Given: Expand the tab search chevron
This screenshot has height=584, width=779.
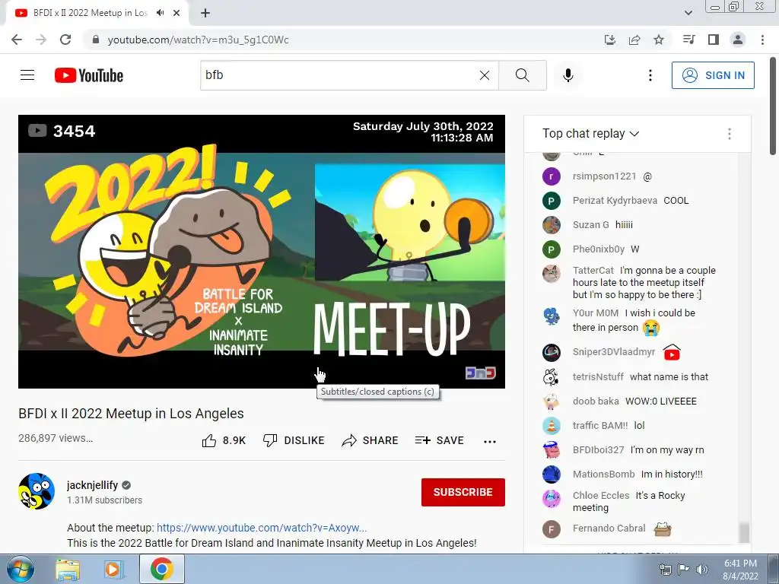Looking at the screenshot, I should (688, 13).
